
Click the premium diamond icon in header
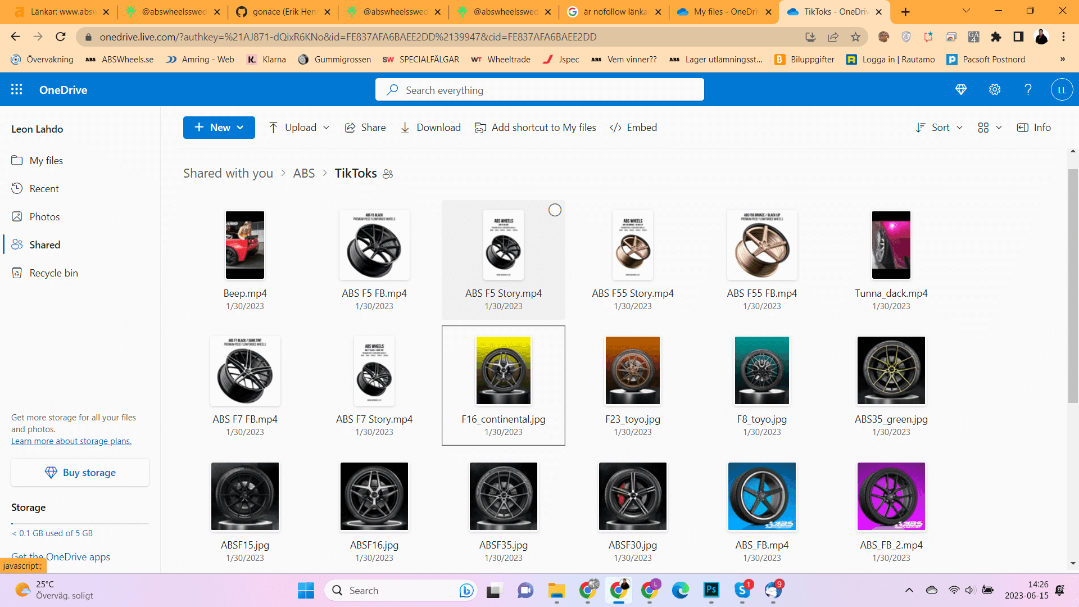click(x=961, y=89)
